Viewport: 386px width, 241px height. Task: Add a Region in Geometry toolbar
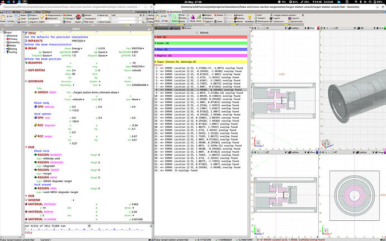(207, 15)
